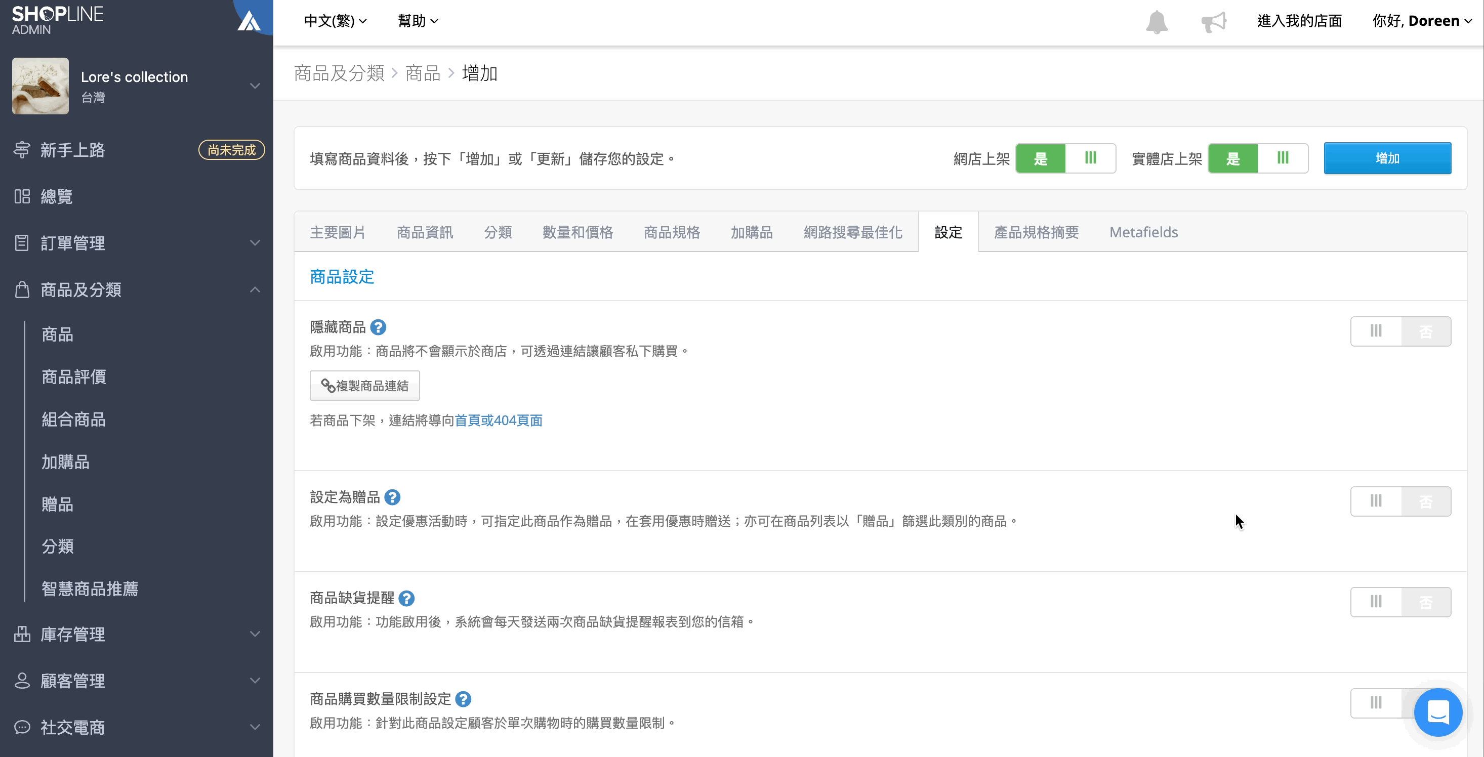Screen dimensions: 1484x757
Task: Click help icon next to 設定為贈品
Action: point(392,497)
